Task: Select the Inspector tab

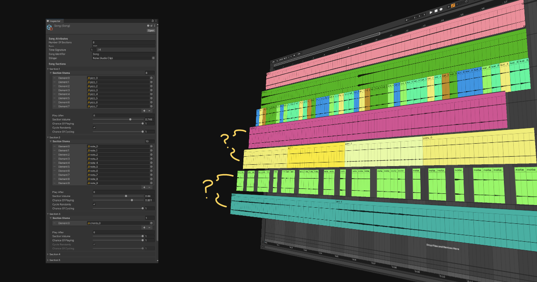Action: click(x=55, y=21)
